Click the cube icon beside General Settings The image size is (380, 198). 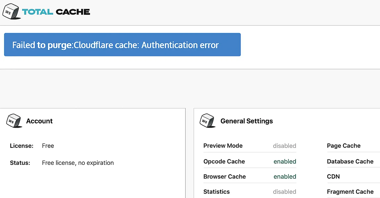pos(208,121)
